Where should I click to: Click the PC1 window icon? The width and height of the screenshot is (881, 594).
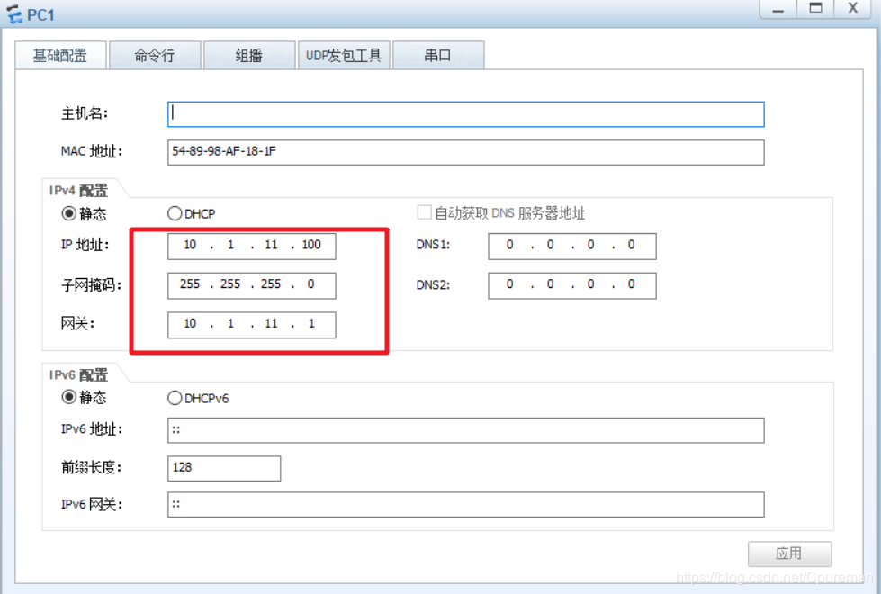(x=14, y=14)
